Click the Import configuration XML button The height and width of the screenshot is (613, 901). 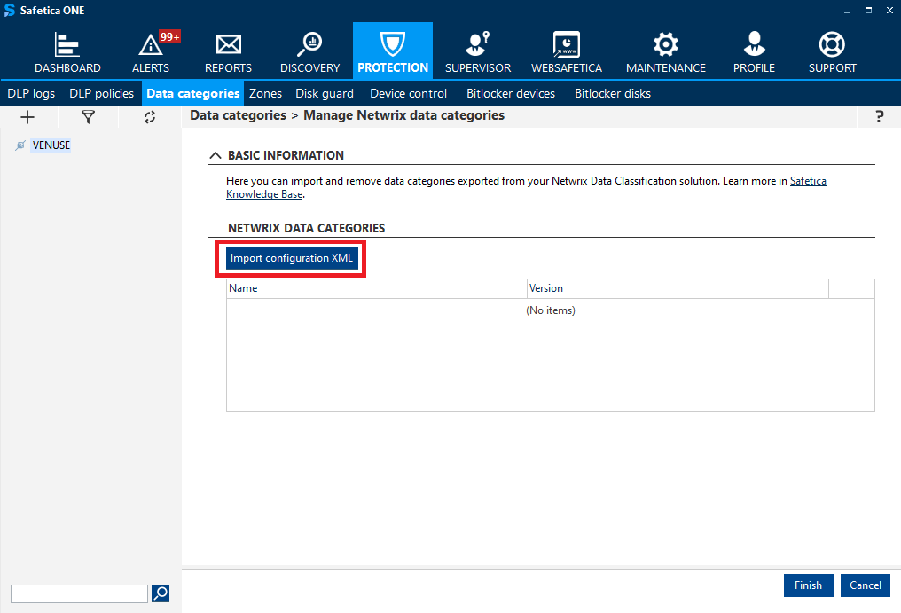click(292, 258)
